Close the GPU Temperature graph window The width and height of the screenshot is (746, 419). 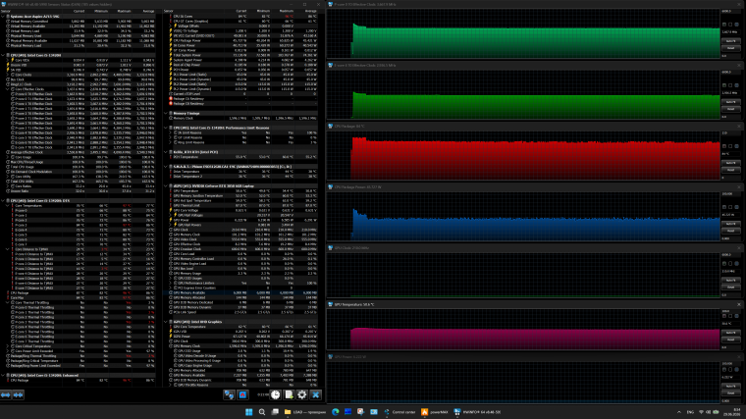click(x=739, y=304)
